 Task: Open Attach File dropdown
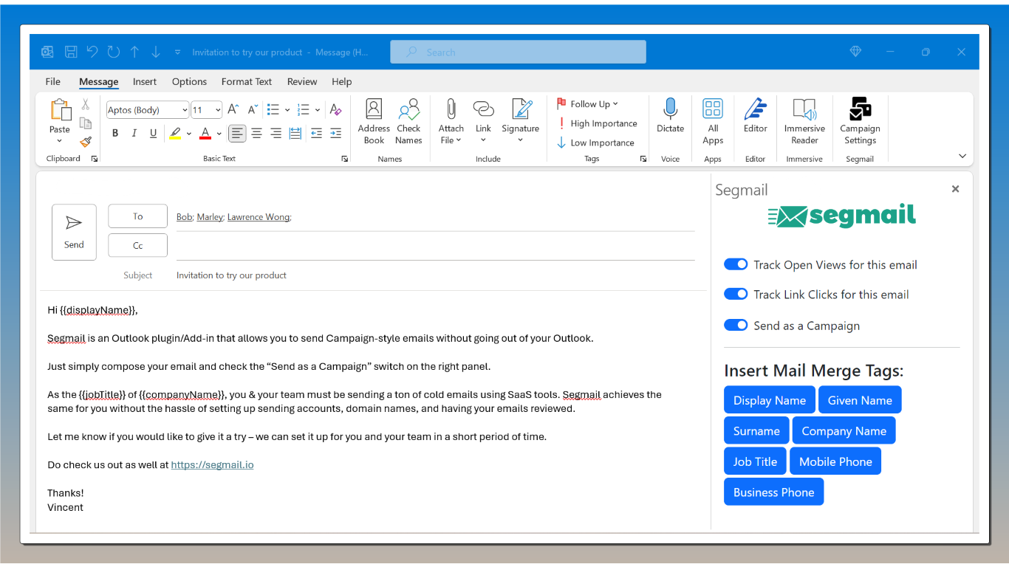(451, 122)
